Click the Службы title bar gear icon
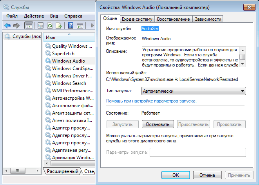259x185 pixels. [6, 7]
